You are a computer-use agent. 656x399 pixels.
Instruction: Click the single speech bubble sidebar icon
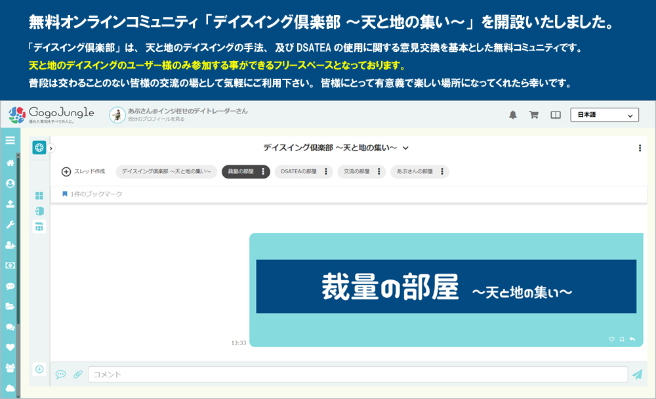(x=10, y=286)
